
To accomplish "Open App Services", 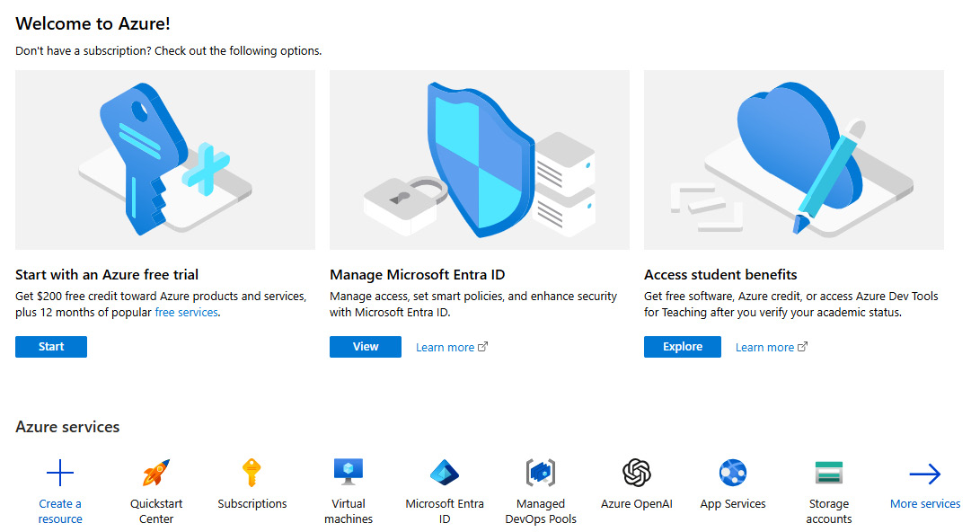I will [732, 472].
